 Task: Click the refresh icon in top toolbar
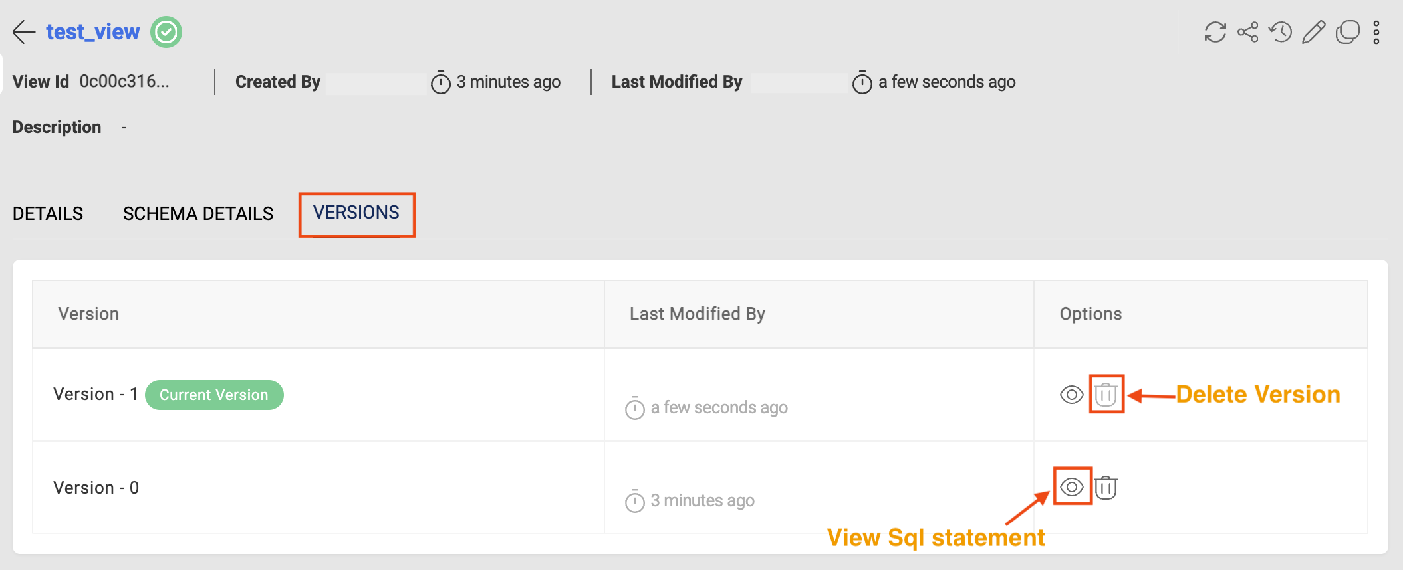(1215, 32)
